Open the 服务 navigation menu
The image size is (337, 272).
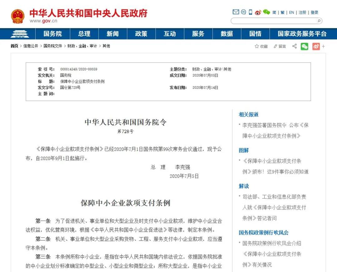tap(198, 34)
